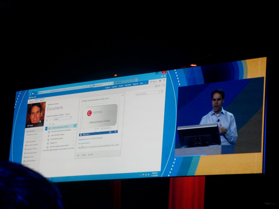
Task: Open Followed Documents in left sidebar
Action: tap(32, 134)
